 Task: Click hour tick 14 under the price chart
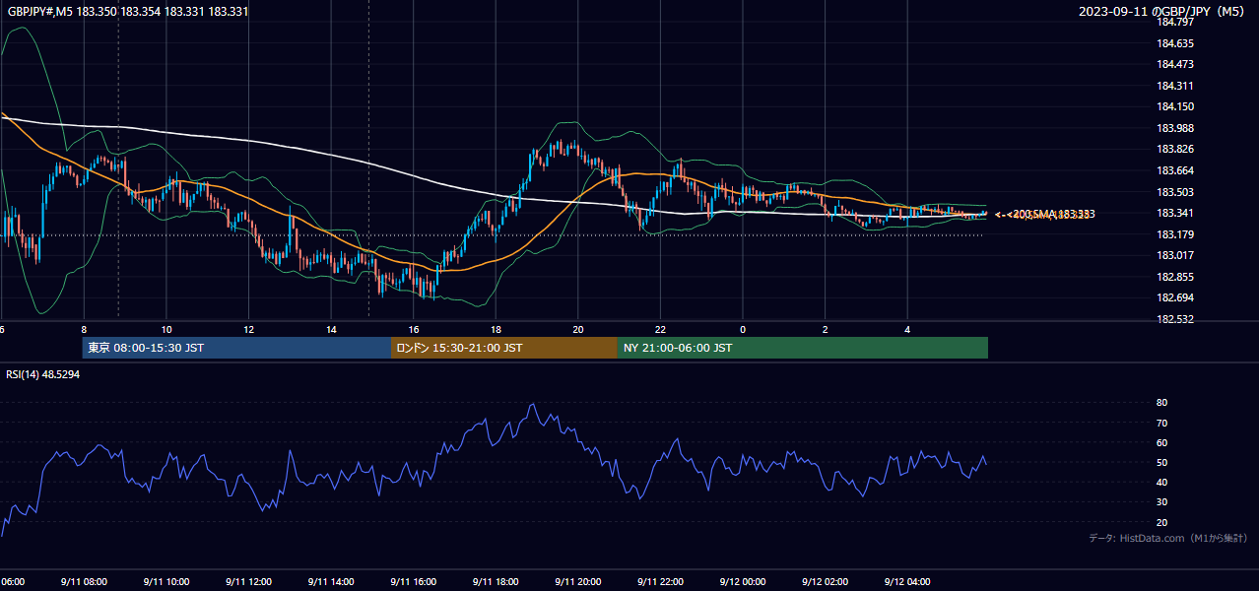point(331,329)
